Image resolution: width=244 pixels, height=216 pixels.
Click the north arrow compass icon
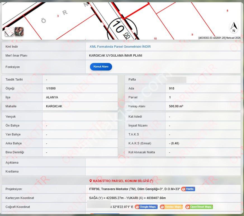tap(234, 27)
